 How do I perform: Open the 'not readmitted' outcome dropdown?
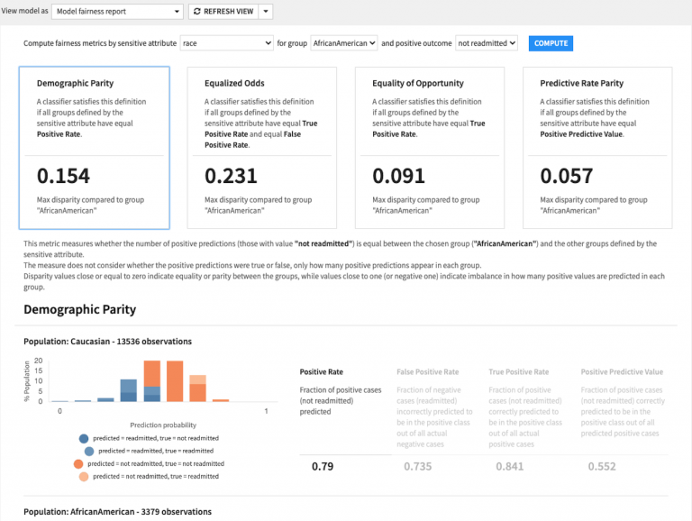pyautogui.click(x=487, y=43)
